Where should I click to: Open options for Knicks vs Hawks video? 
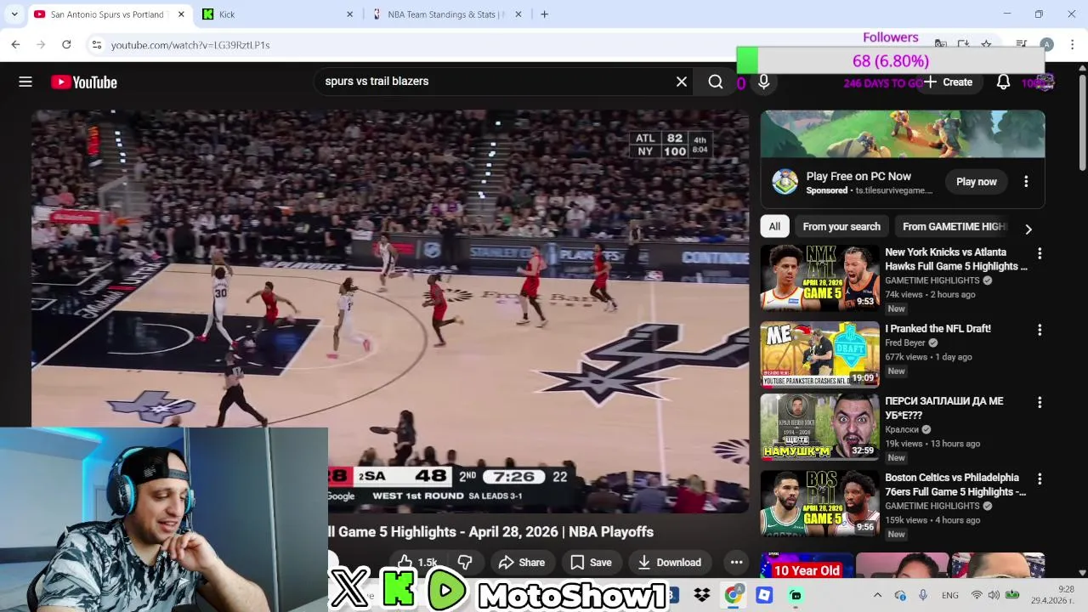point(1040,253)
